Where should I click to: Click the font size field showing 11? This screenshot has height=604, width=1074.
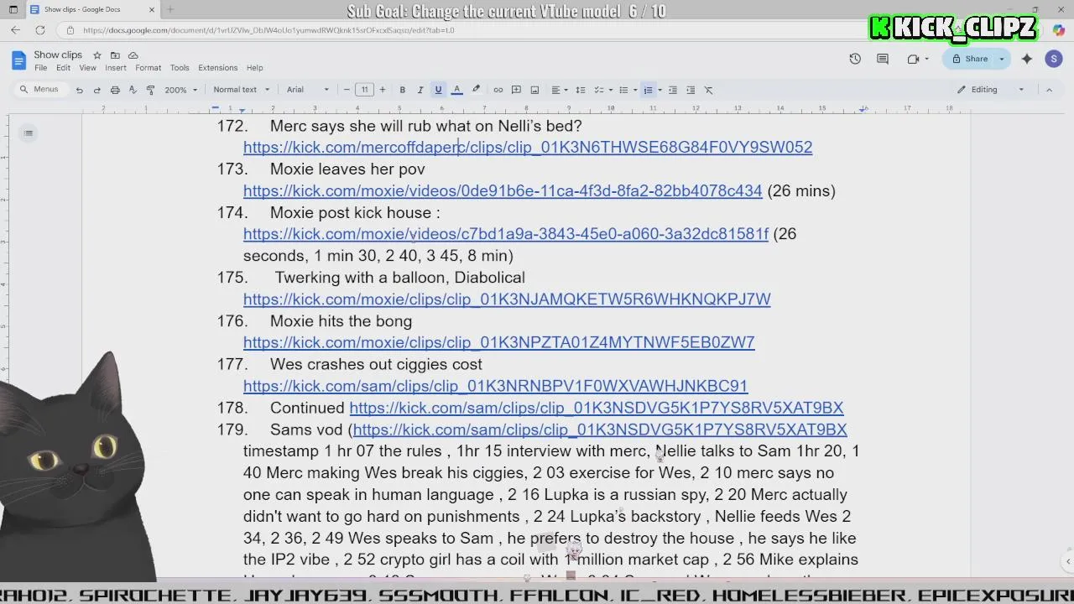(x=364, y=90)
